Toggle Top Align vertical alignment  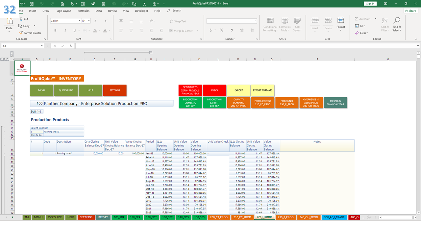pos(121,21)
